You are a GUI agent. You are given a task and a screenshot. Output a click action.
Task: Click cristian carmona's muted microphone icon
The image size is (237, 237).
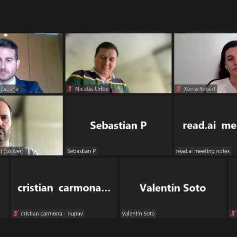(16, 214)
